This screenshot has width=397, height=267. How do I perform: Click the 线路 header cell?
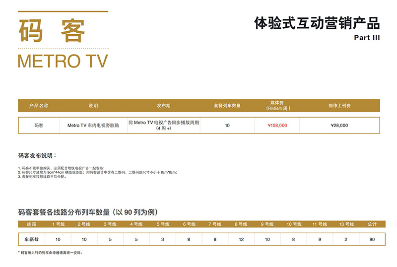pos(32,224)
